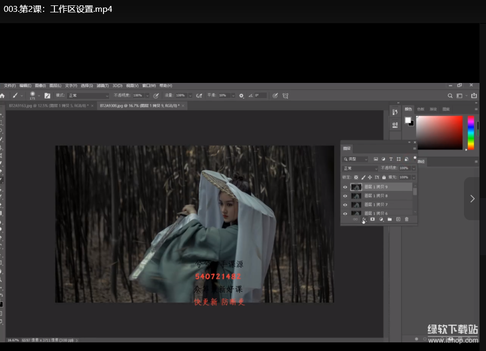The width and height of the screenshot is (486, 351).
Task: Open the share icon in options bar
Action: 474,96
